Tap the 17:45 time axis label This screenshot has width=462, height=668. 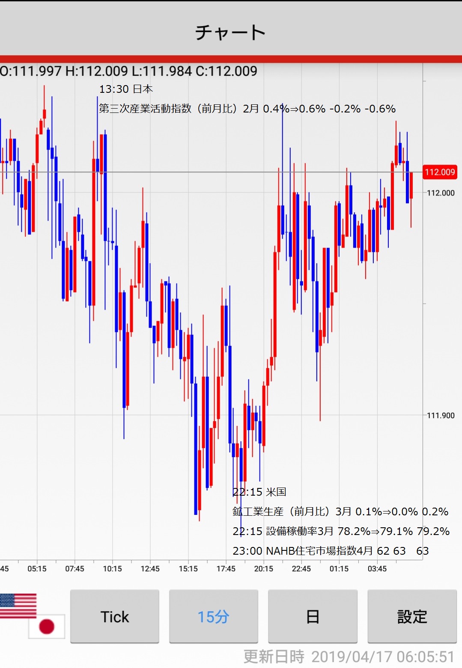coord(226,569)
